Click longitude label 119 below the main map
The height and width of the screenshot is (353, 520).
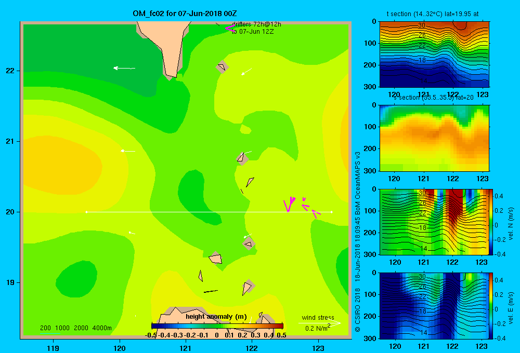(x=53, y=348)
